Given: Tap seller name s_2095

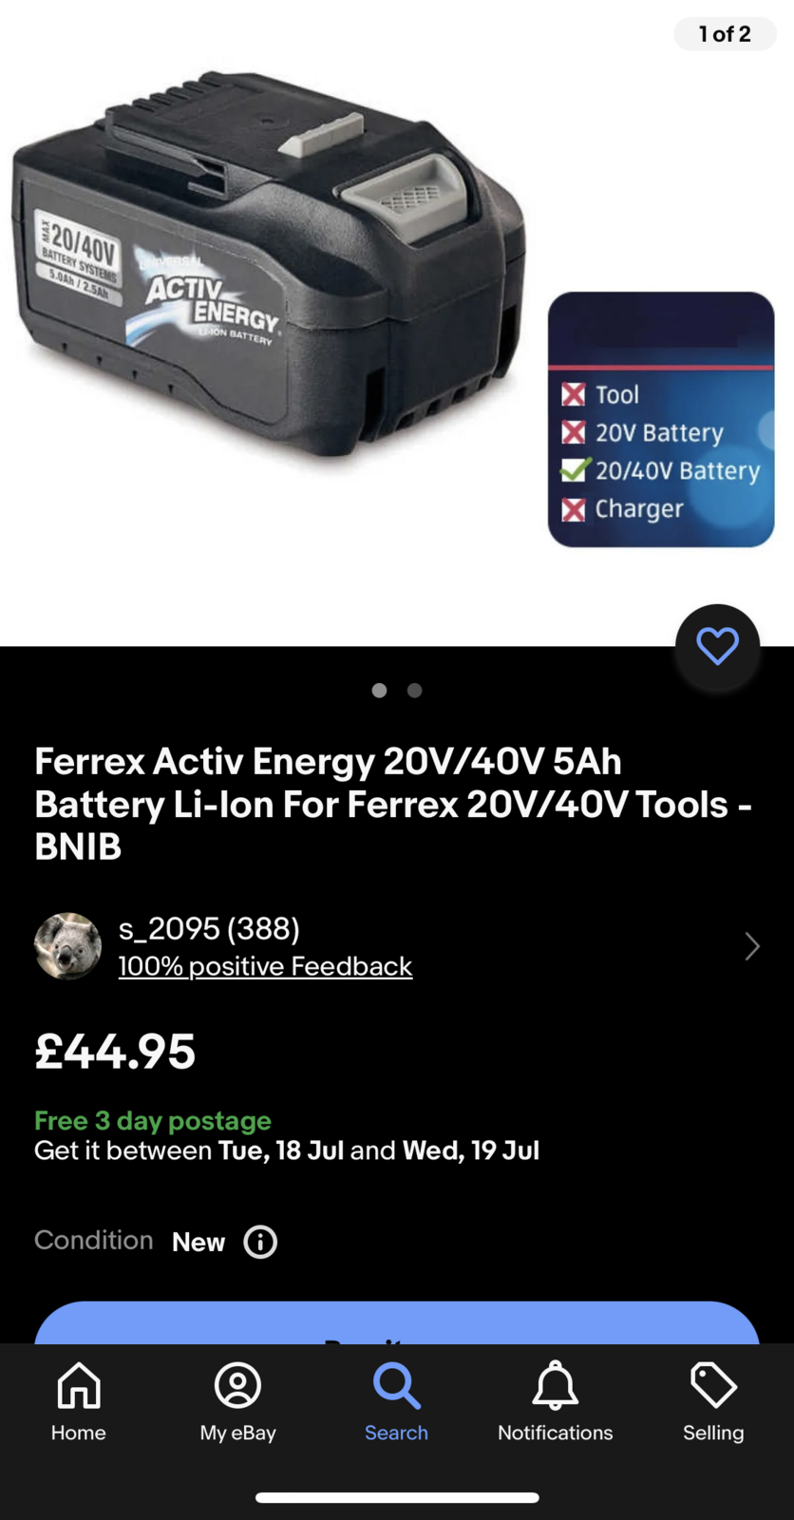Looking at the screenshot, I should (209, 928).
